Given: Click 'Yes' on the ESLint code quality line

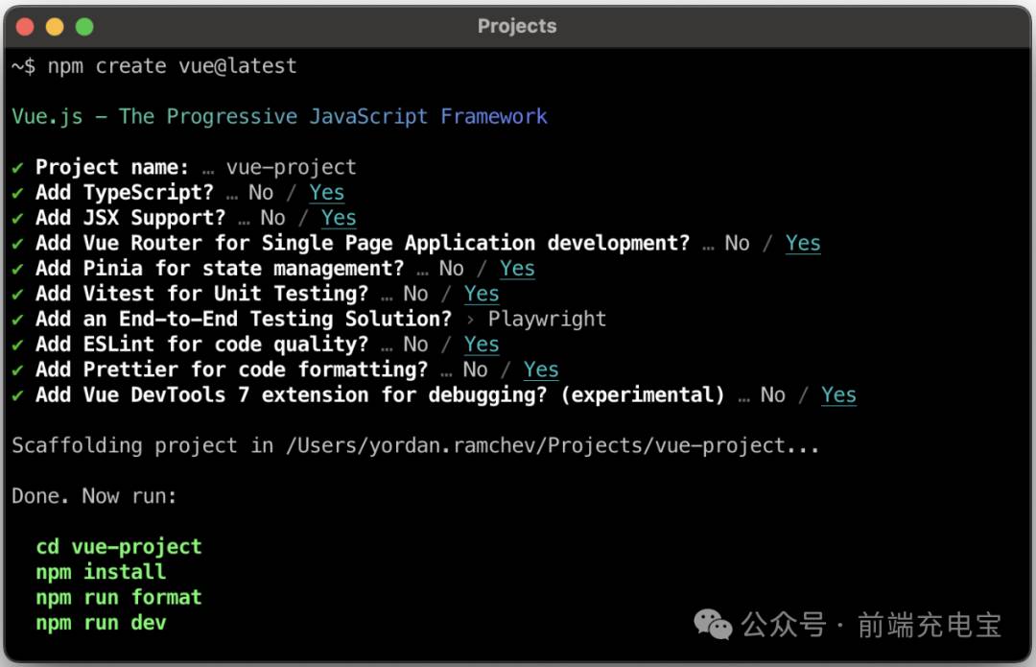Looking at the screenshot, I should 482,345.
